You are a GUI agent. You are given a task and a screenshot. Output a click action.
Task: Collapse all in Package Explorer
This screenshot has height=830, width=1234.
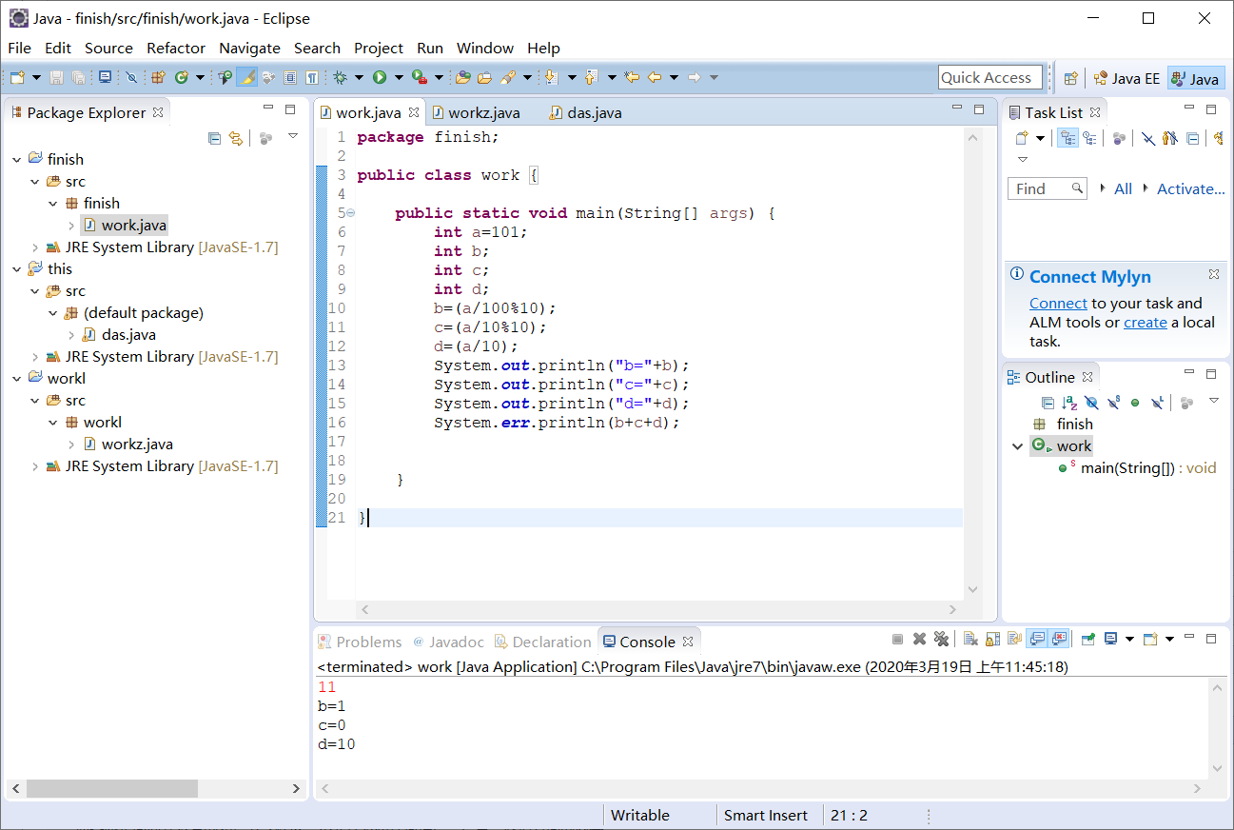pos(215,138)
